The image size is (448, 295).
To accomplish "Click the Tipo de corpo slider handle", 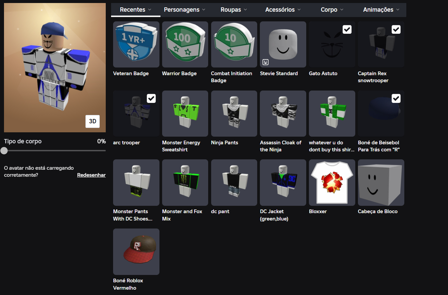I will 4,151.
